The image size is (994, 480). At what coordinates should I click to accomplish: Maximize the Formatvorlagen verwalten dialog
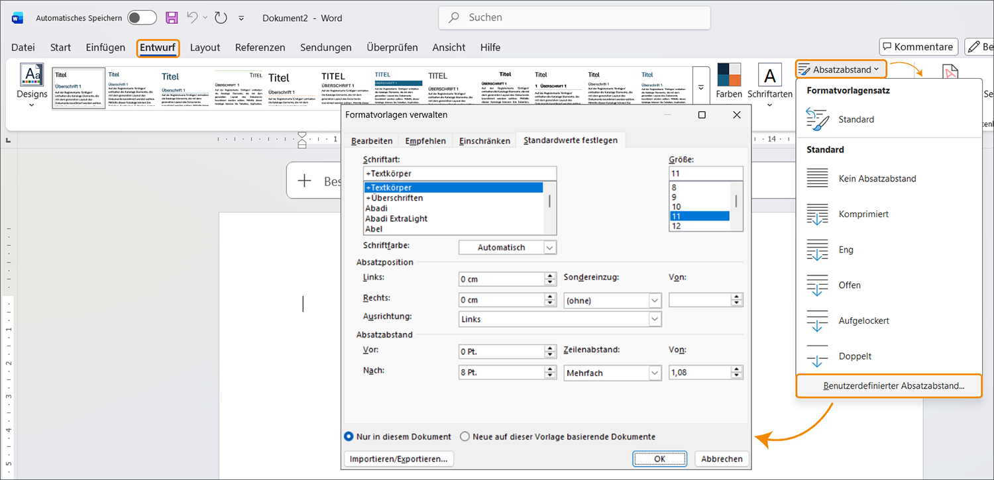[702, 115]
